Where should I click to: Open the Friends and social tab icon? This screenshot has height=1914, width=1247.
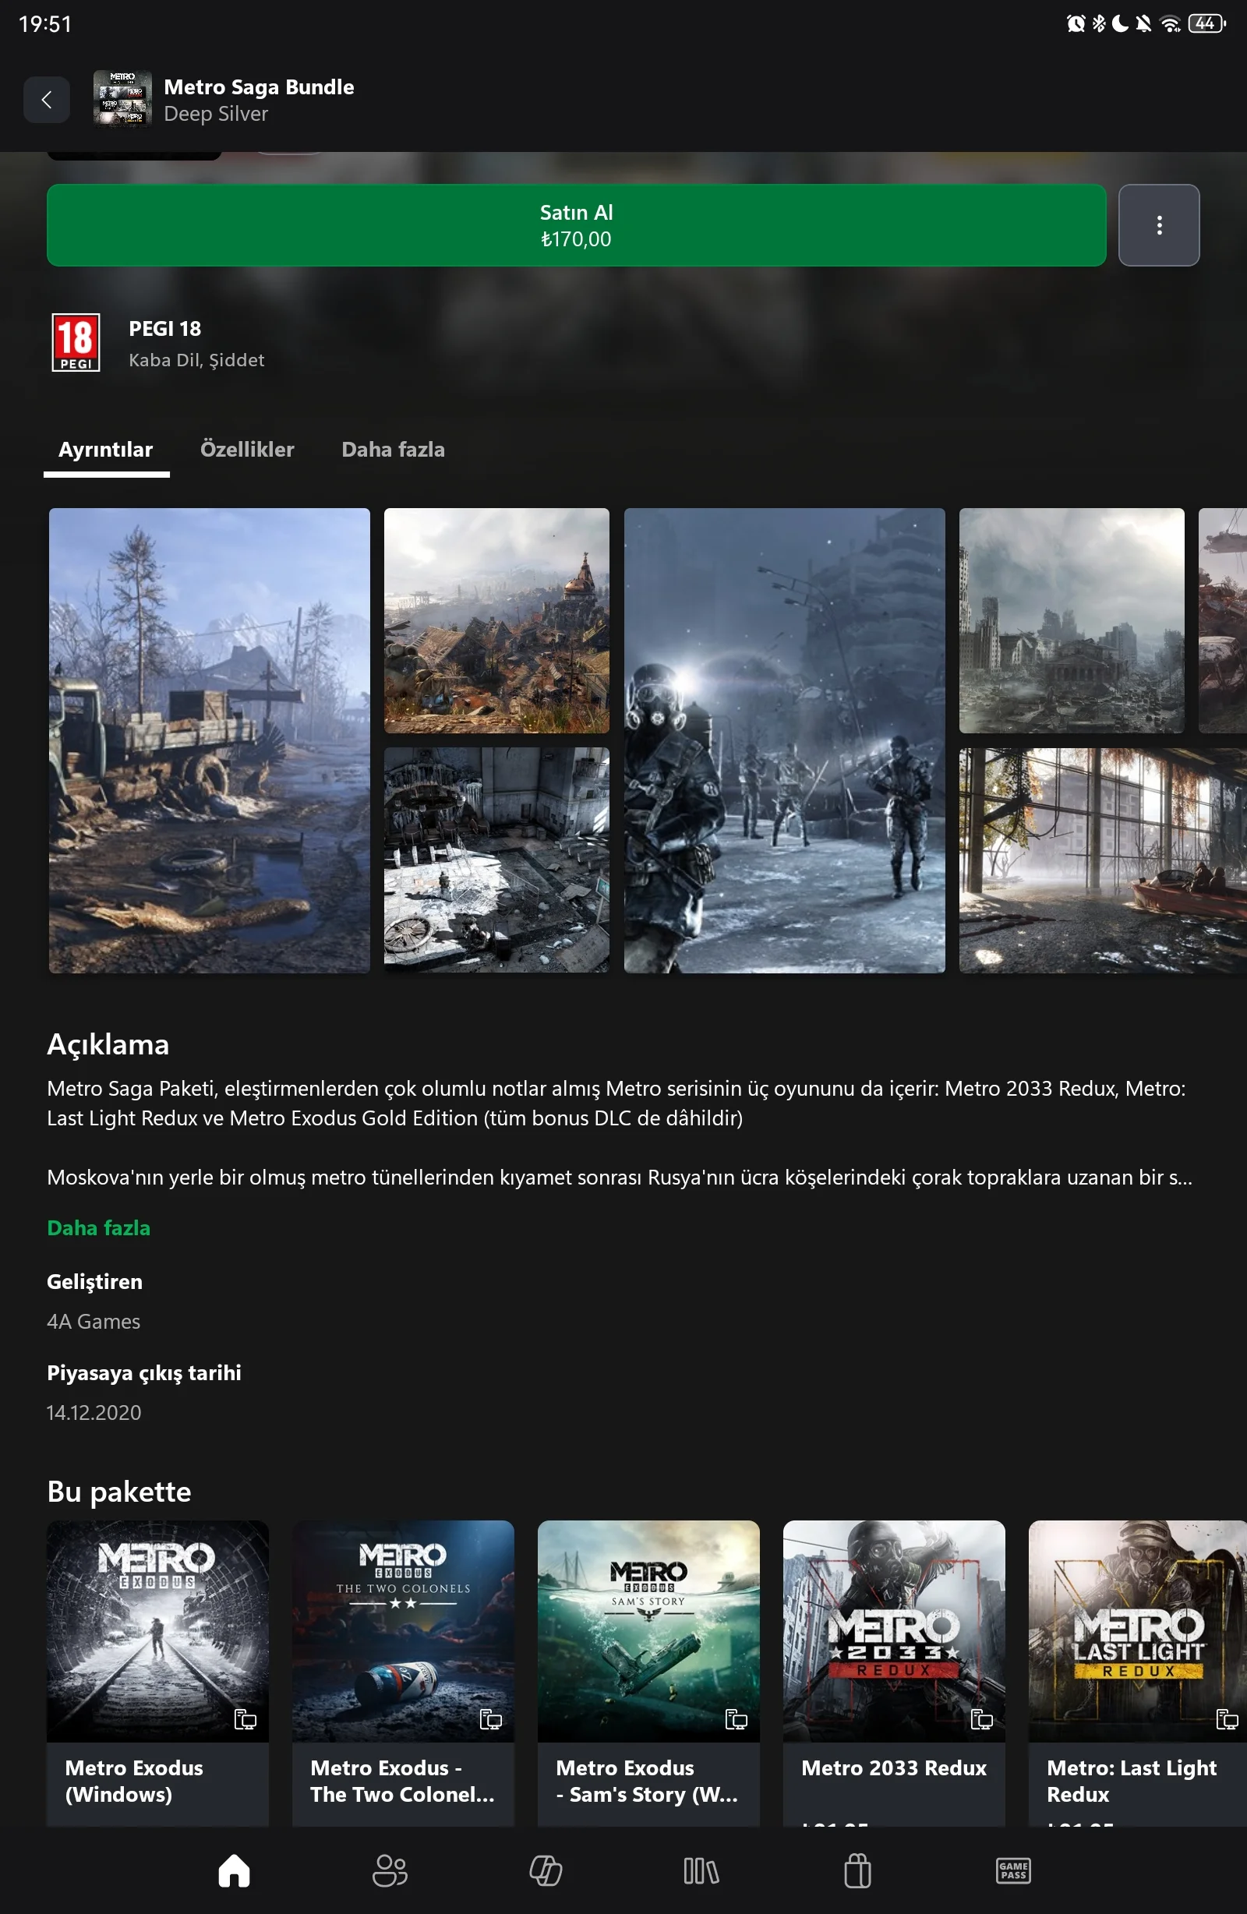click(390, 1870)
